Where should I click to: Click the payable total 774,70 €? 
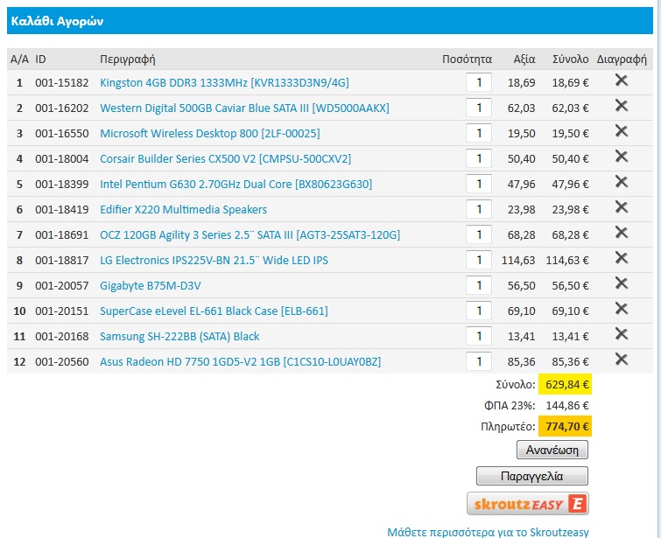[x=565, y=426]
